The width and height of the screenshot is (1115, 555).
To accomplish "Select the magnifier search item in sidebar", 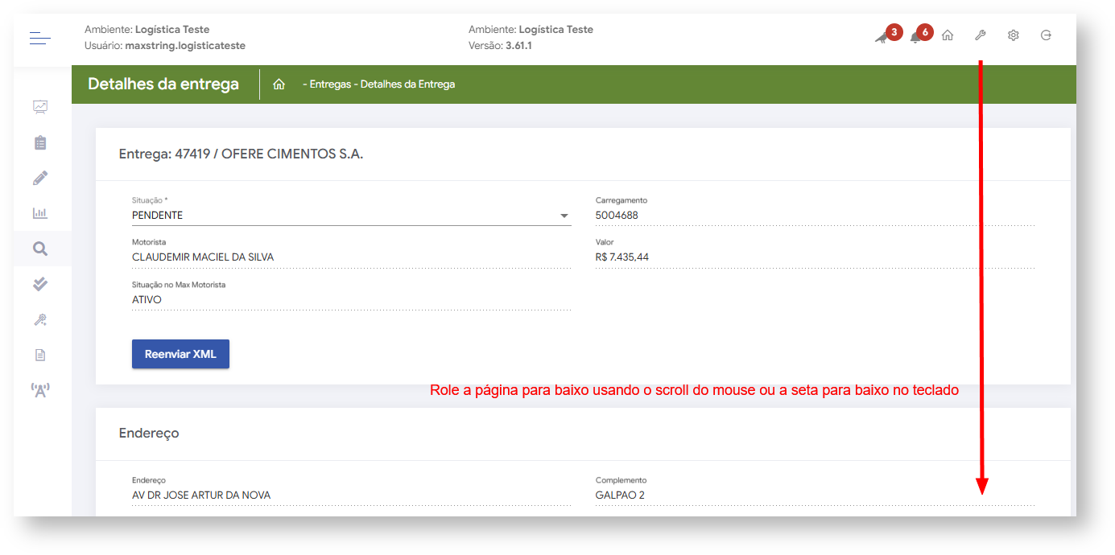I will [x=40, y=249].
